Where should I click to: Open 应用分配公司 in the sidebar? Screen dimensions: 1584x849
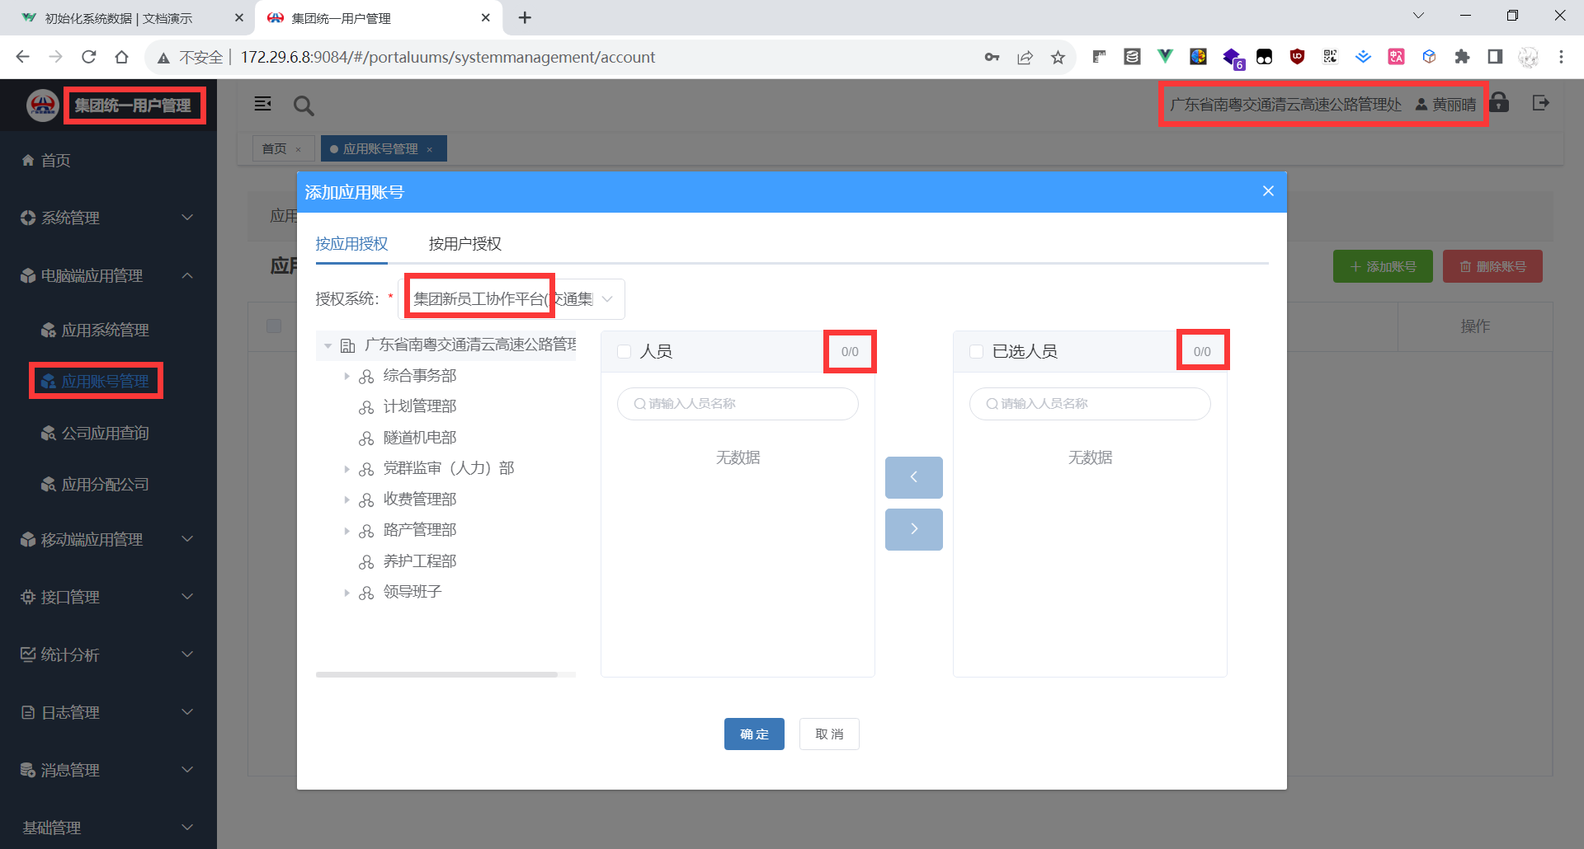108,484
